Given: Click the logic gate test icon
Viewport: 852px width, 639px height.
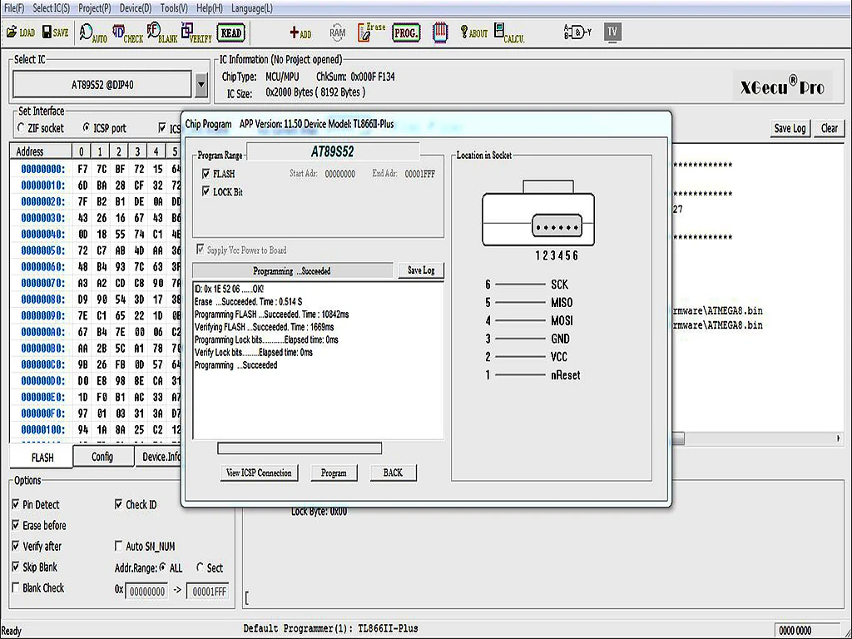Looking at the screenshot, I should click(x=577, y=32).
